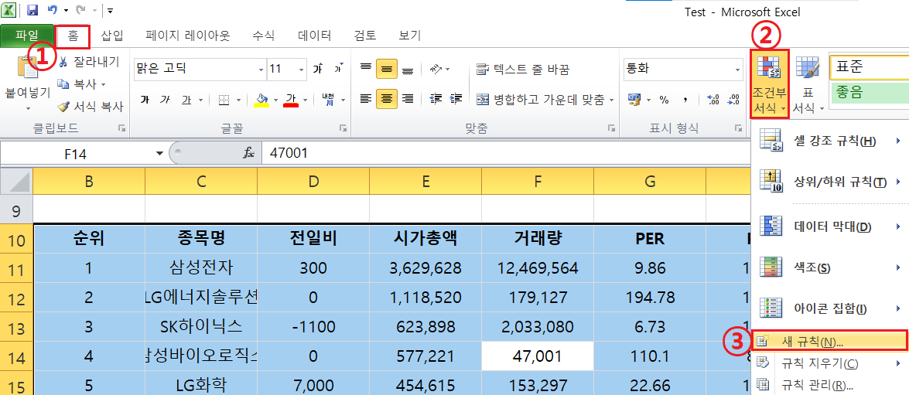The width and height of the screenshot is (909, 395).
Task: Decrease decimal places
Action: (733, 100)
